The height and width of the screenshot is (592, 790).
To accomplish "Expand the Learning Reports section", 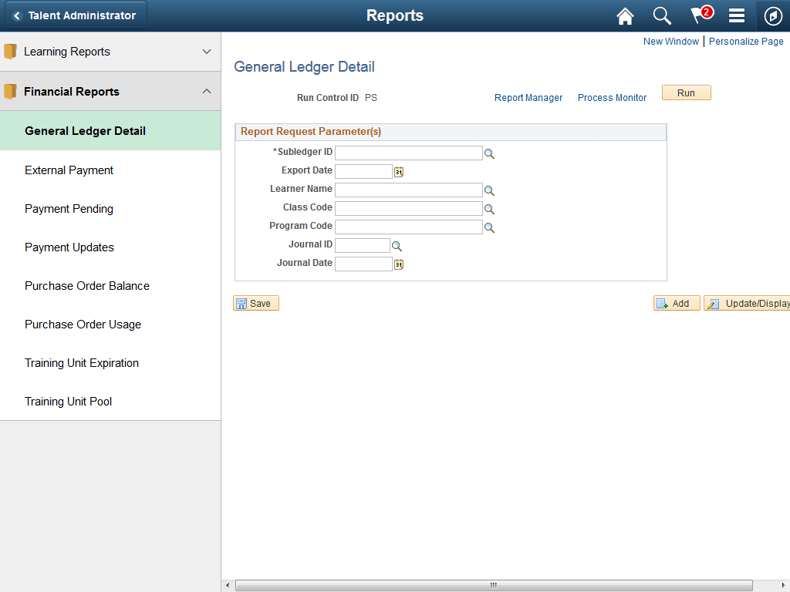I will pyautogui.click(x=206, y=52).
